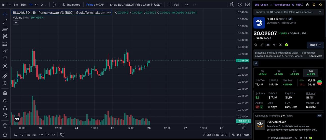This screenshot has height=140, width=326.
Task: Open the Trade dropdown
Action: click(315, 45)
